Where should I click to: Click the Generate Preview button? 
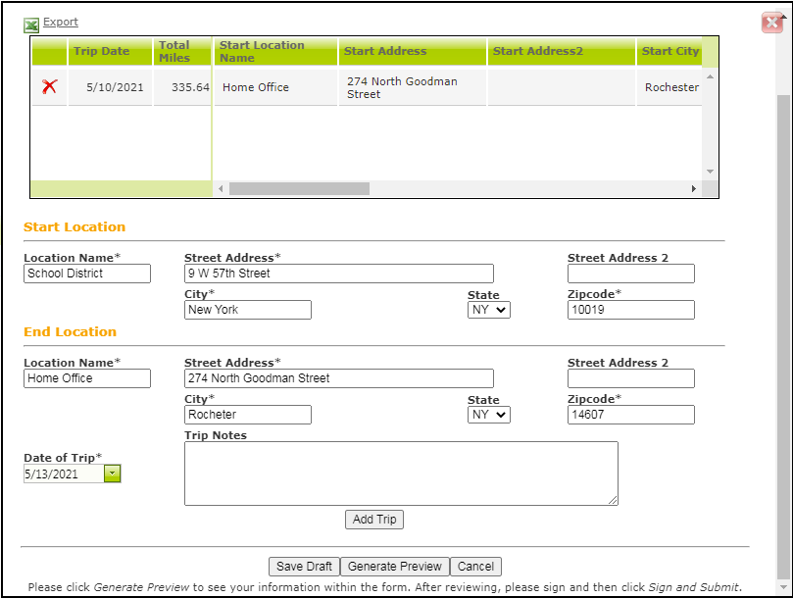pos(394,567)
